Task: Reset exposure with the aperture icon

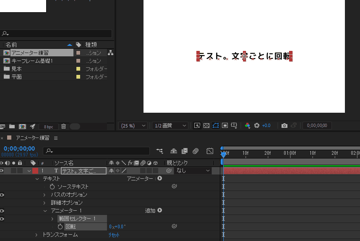Action: 257,125
